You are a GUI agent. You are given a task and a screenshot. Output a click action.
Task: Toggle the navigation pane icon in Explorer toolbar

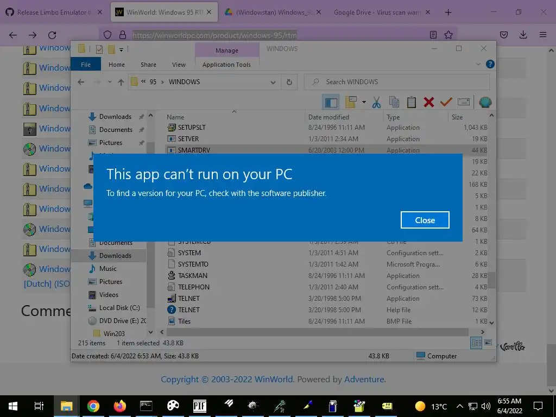point(331,103)
